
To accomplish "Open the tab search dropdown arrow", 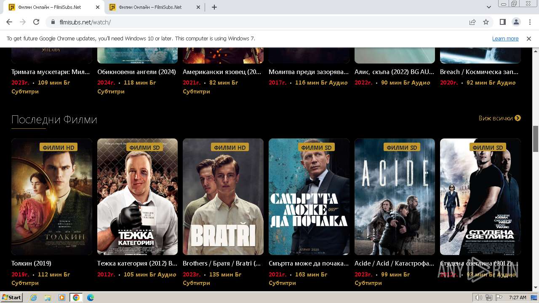I will point(489,7).
